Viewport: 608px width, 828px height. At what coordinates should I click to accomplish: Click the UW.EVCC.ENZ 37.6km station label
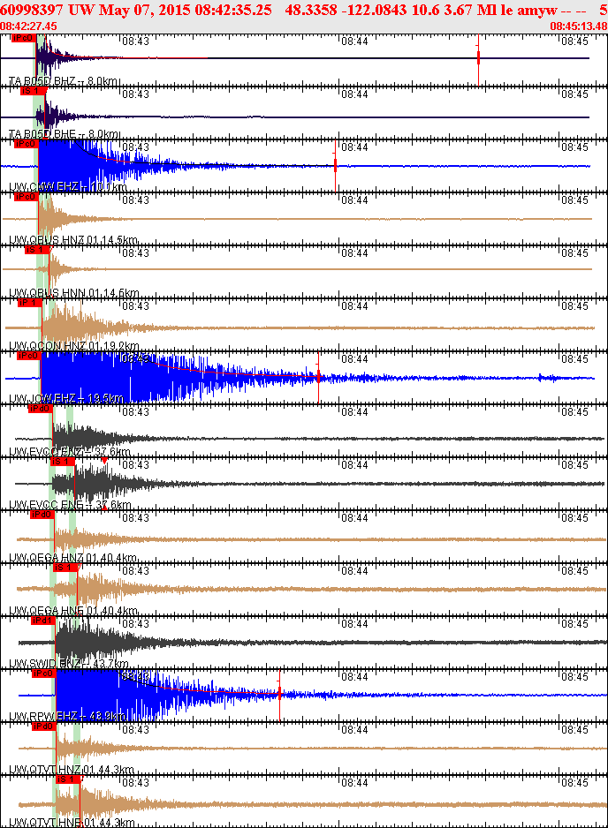[70, 452]
